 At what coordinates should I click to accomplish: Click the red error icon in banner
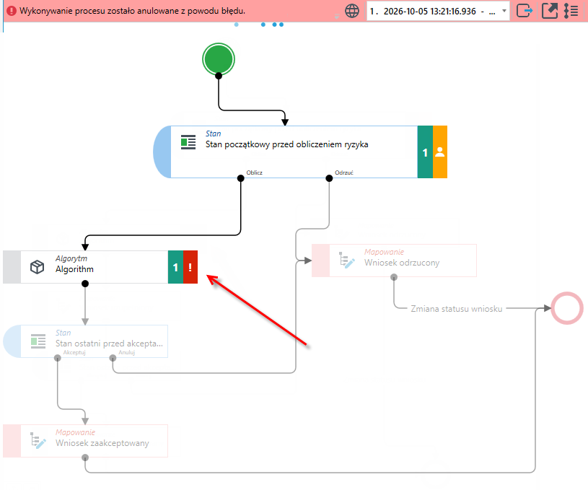(12, 11)
